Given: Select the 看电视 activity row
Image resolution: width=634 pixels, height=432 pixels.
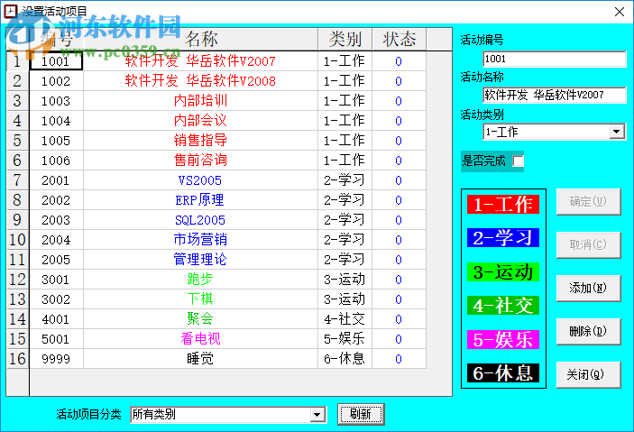Looking at the screenshot, I should point(200,338).
